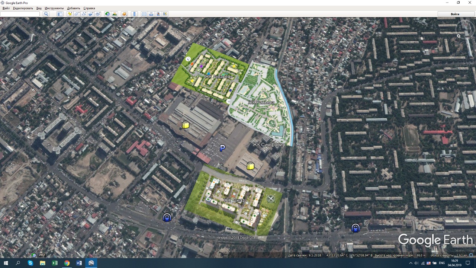The width and height of the screenshot is (476, 268).
Task: Select the Add Path tool
Action: pyautogui.click(x=84, y=14)
